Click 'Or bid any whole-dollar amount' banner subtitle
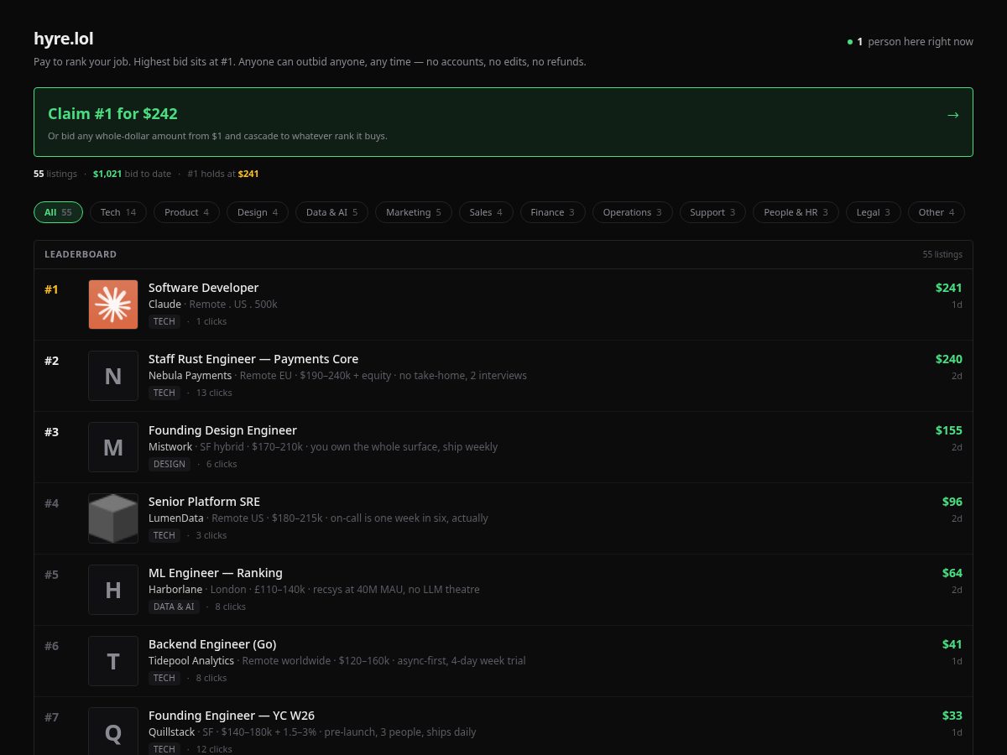The height and width of the screenshot is (755, 1007). coord(217,136)
